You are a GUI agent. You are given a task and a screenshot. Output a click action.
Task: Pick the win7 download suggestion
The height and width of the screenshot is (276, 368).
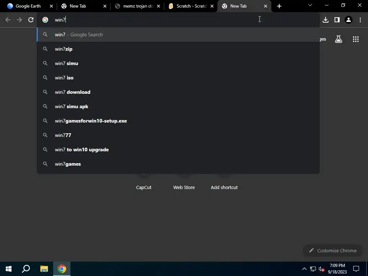click(x=178, y=92)
